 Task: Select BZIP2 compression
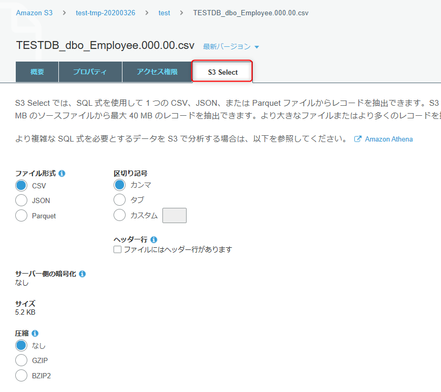click(x=21, y=376)
